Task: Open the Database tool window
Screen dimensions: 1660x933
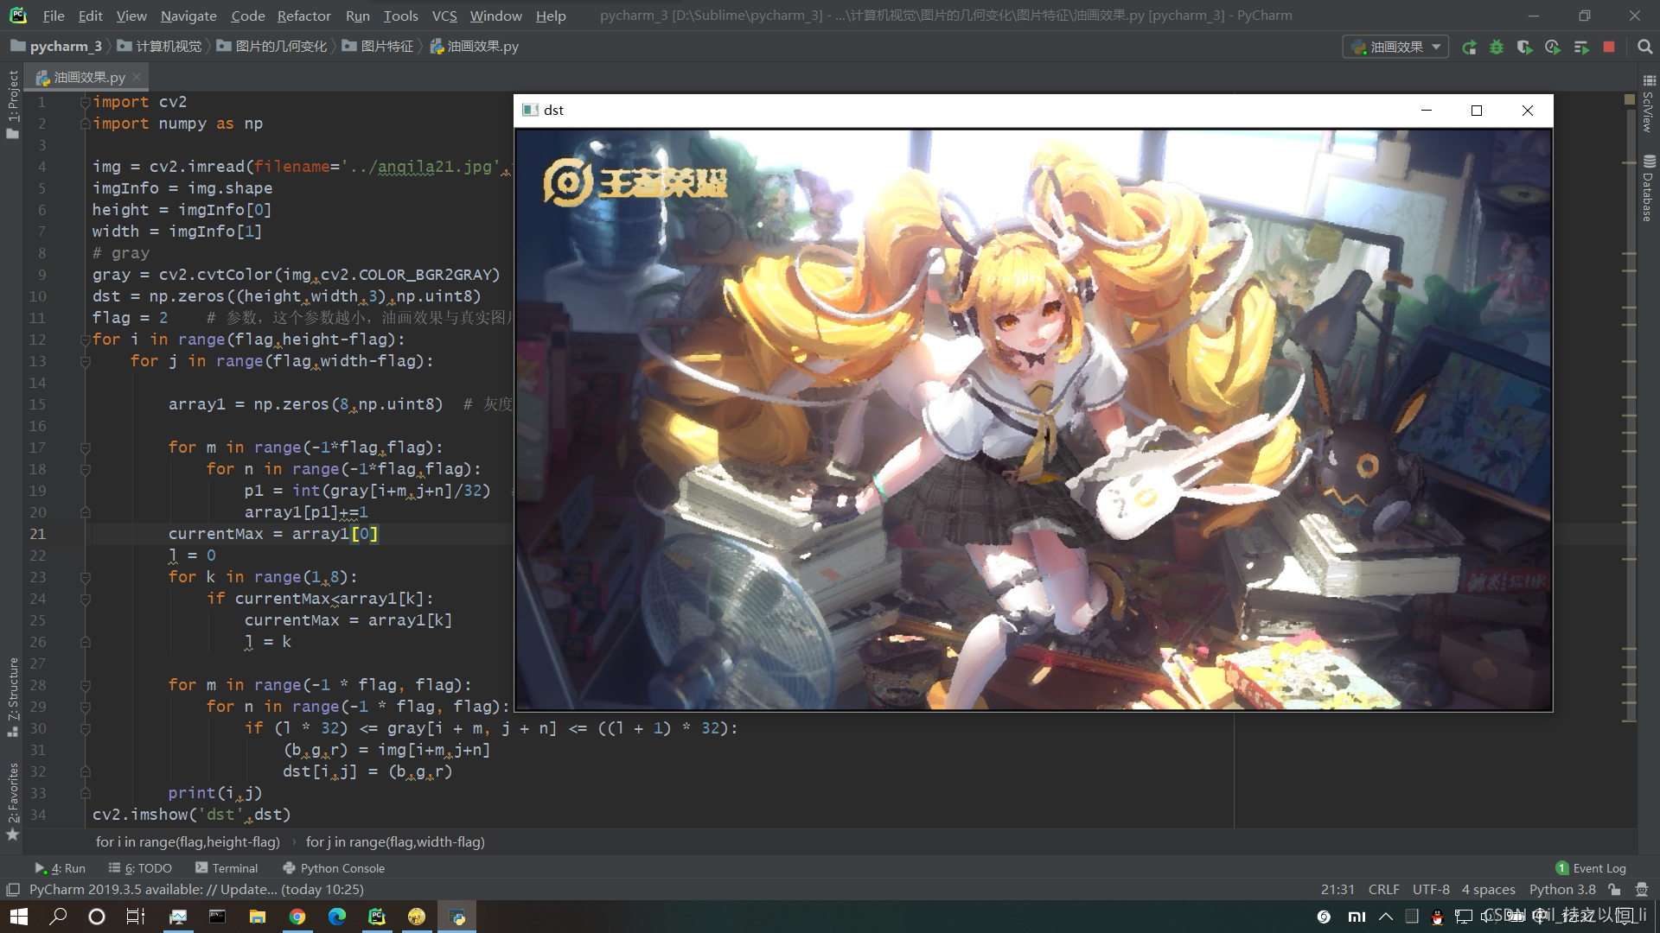Action: click(1649, 188)
